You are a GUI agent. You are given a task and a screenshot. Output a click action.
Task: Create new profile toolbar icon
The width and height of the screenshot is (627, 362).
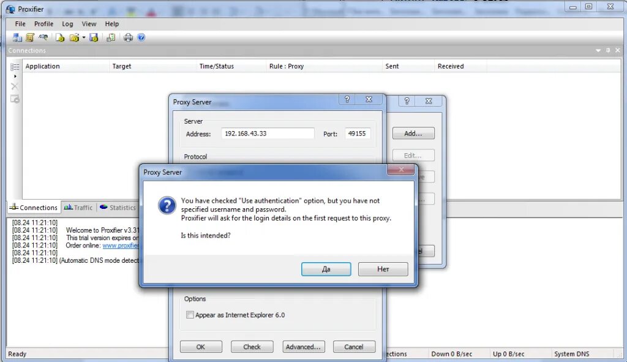(60, 37)
